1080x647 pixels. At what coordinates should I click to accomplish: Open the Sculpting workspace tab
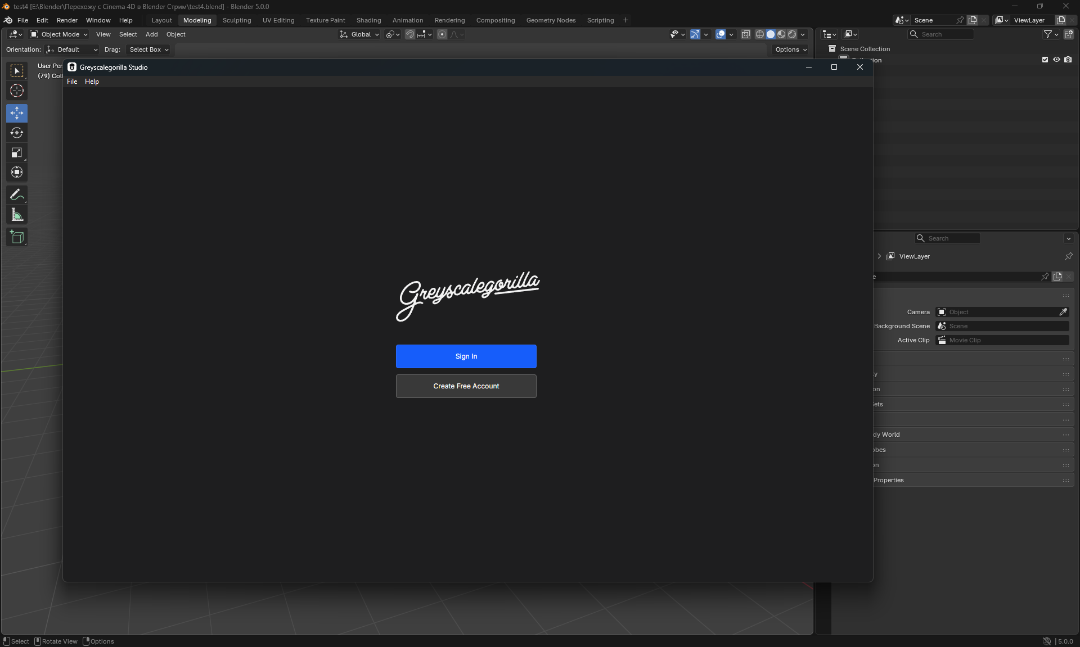tap(237, 20)
